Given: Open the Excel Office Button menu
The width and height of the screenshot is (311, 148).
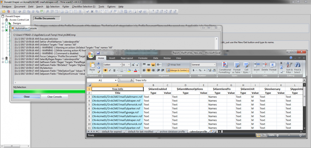Looking at the screenshot, I should [x=91, y=55].
